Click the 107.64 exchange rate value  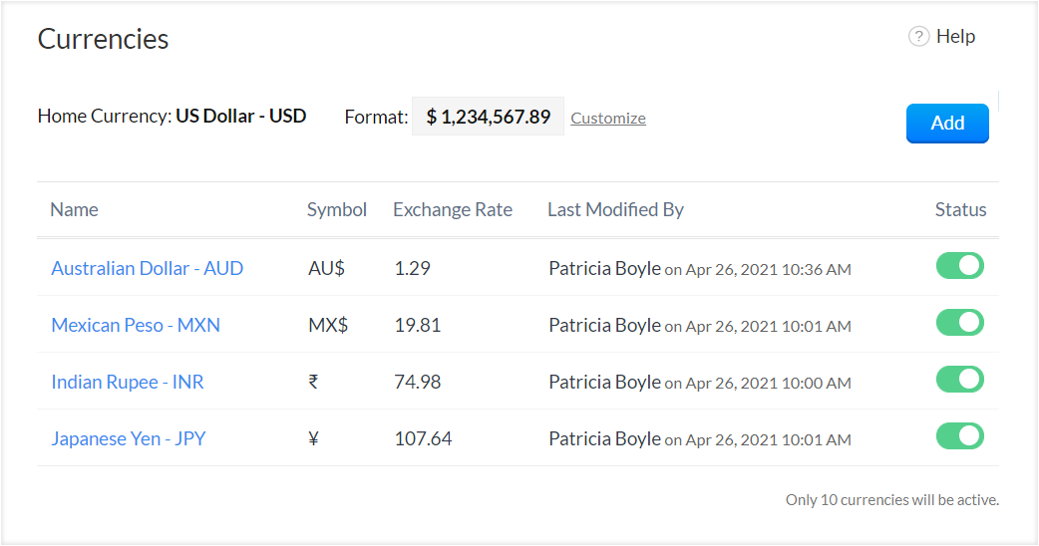coord(423,438)
